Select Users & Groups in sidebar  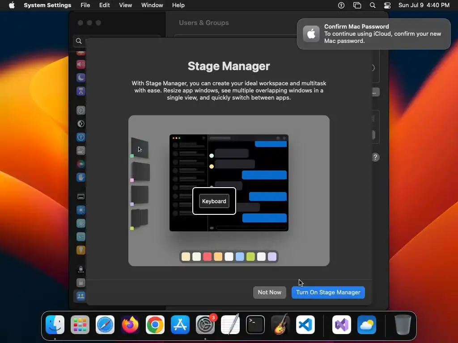click(81, 297)
